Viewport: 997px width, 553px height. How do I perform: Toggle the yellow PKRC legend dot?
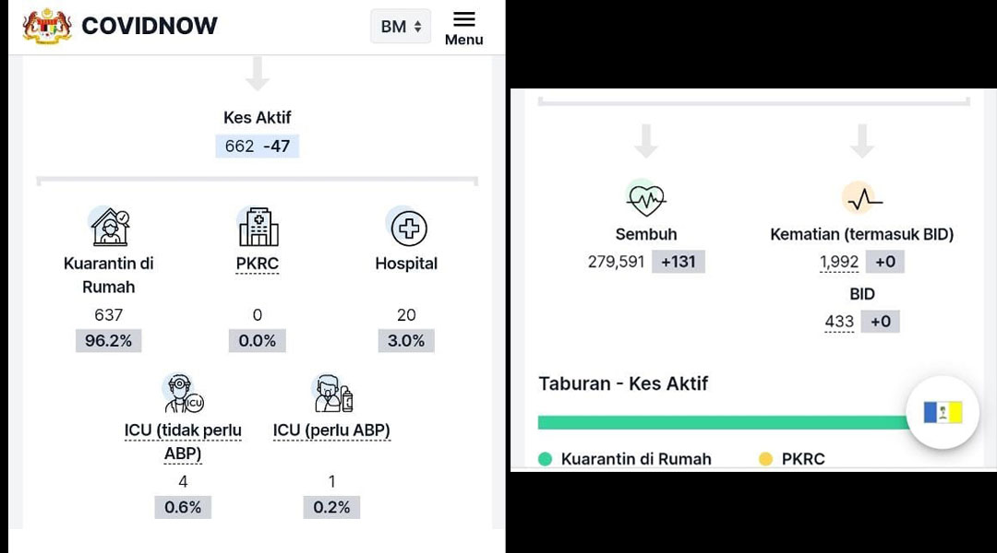765,459
